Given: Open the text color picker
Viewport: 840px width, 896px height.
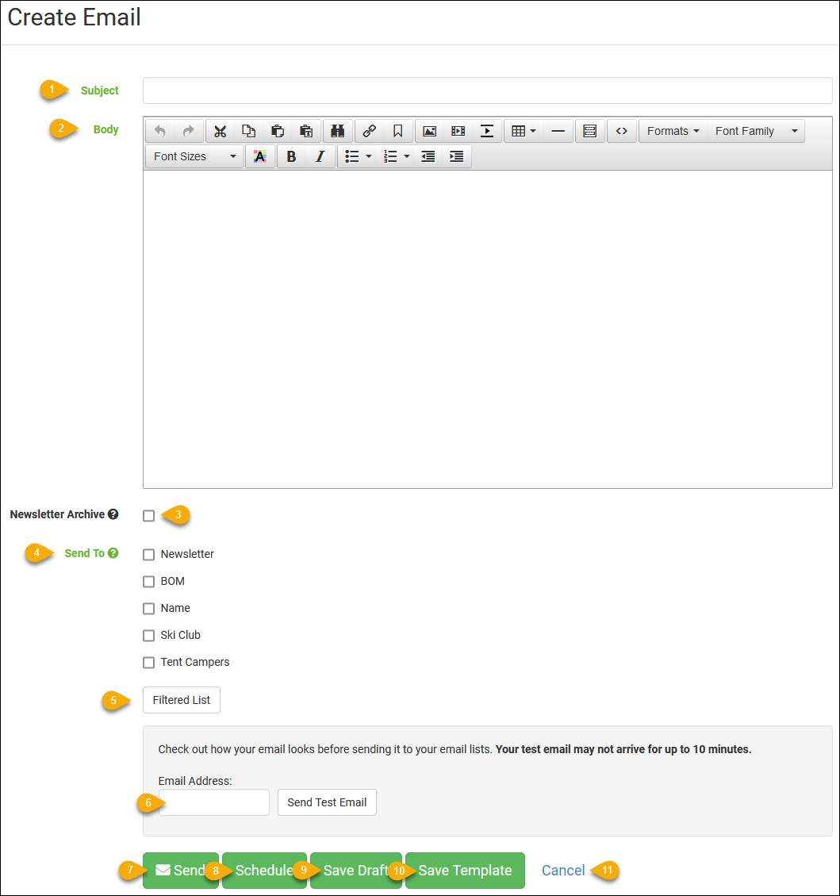Looking at the screenshot, I should [x=260, y=156].
